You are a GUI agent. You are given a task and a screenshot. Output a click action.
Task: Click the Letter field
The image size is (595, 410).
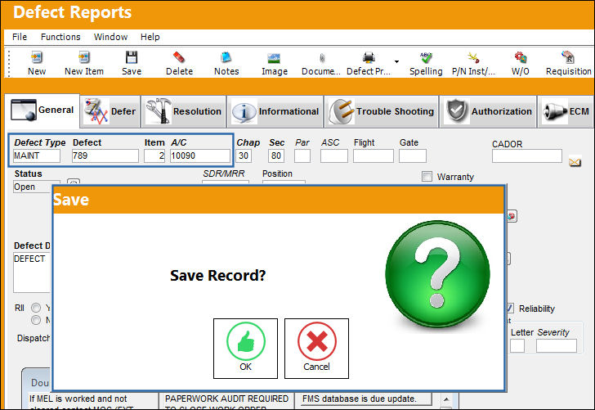[517, 346]
